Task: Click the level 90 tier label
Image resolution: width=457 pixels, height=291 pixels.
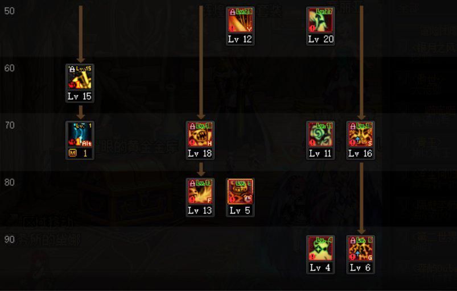Action: 9,239
